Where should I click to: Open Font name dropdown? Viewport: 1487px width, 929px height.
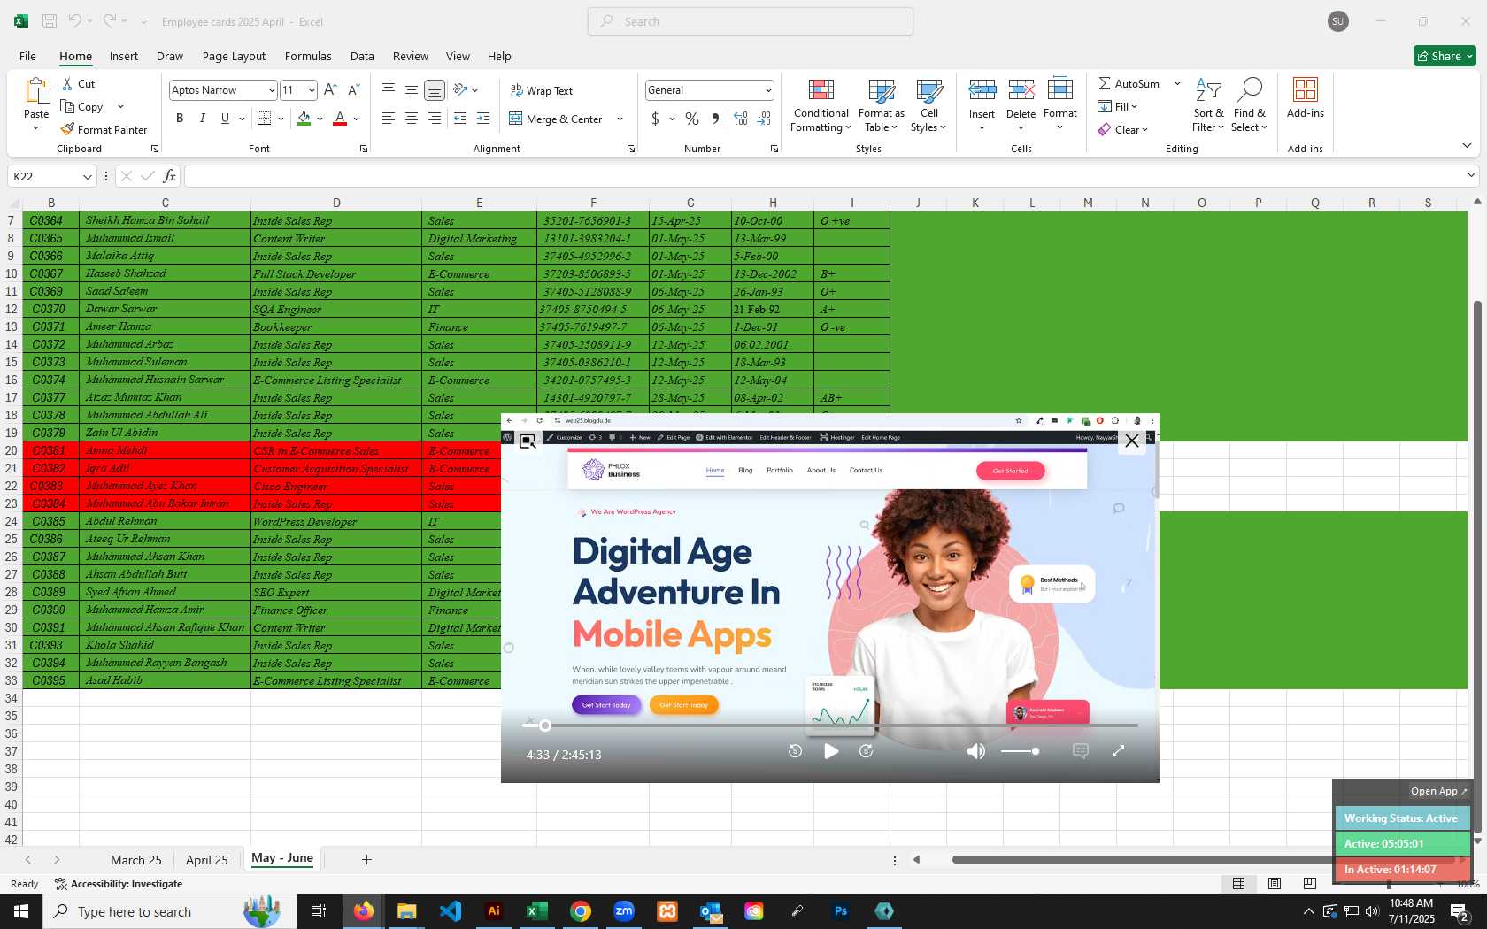point(272,90)
